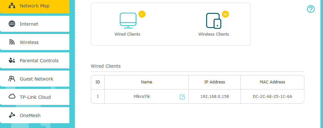Screen dimensions: 323x128
Task: Click the MAC Address column header
Action: click(272, 82)
